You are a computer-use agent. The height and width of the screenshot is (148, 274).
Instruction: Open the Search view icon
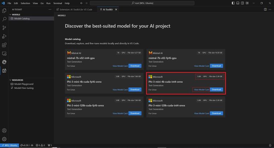pyautogui.click(x=4, y=19)
